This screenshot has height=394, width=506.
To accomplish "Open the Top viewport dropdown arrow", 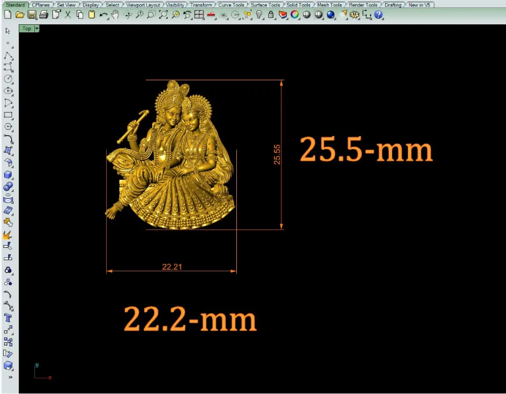I will click(x=37, y=29).
